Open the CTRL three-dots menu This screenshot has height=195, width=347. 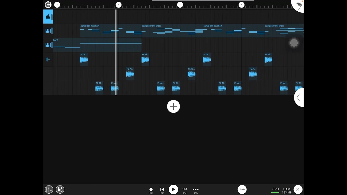click(196, 190)
